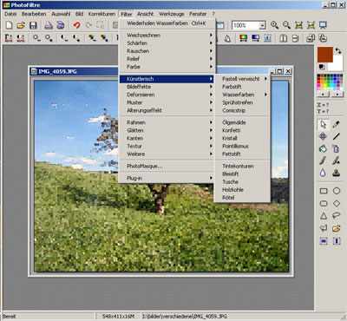Flip image vertically icon

(x=295, y=38)
